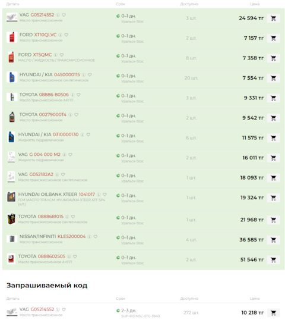Add FORD XT10QLVC to cart
This screenshot has width=285, height=326.
pos(273,38)
